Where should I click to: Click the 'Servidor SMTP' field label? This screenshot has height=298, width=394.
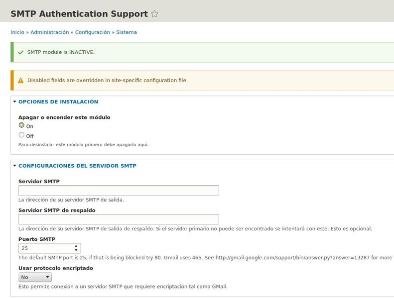(39, 181)
